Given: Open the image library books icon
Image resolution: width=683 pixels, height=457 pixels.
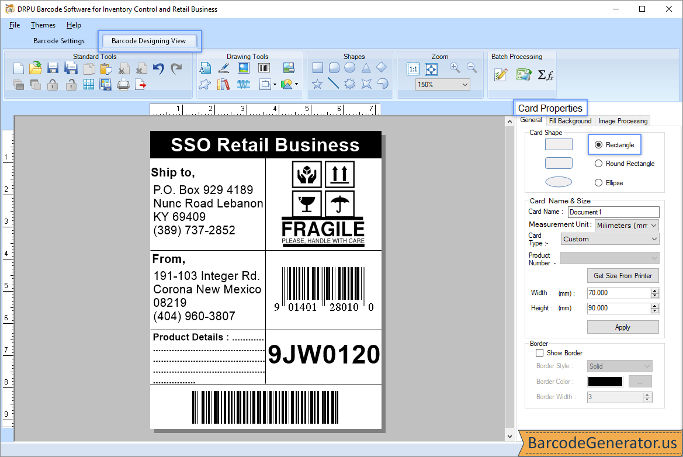Looking at the screenshot, I should [x=223, y=84].
